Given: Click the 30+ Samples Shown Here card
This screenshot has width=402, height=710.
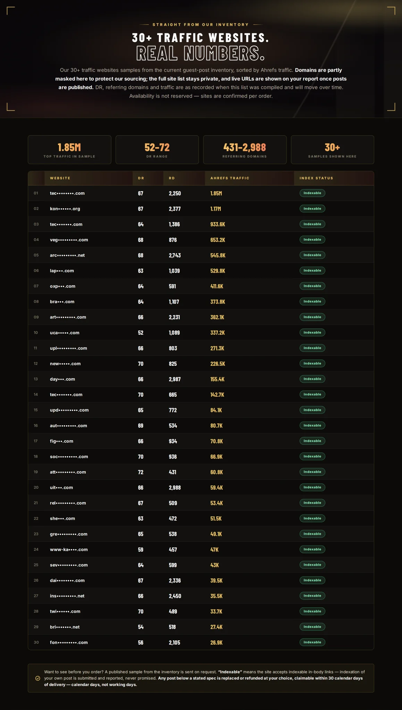Looking at the screenshot, I should [332, 150].
